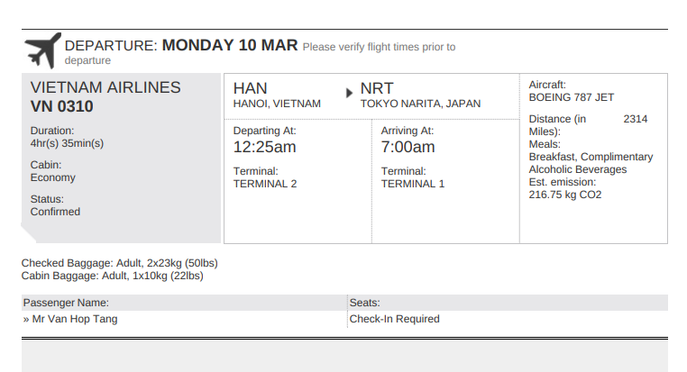Click the Confirmed status text

55,212
